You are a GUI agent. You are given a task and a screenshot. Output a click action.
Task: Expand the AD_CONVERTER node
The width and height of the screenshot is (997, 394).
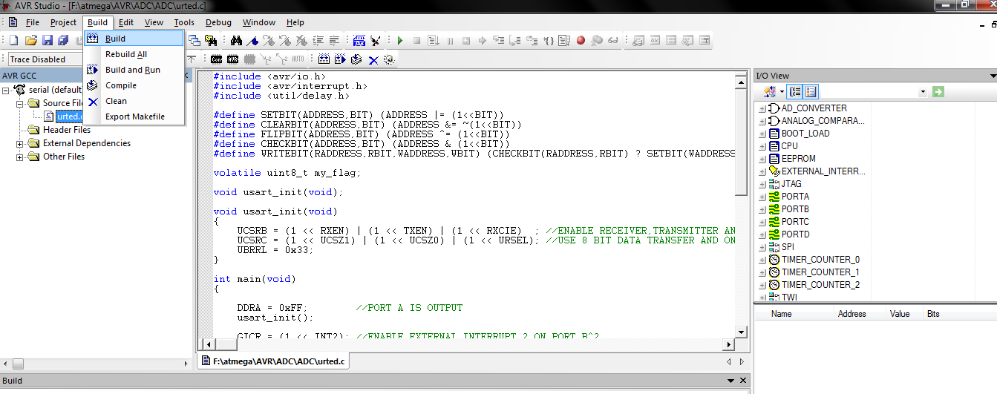point(762,108)
